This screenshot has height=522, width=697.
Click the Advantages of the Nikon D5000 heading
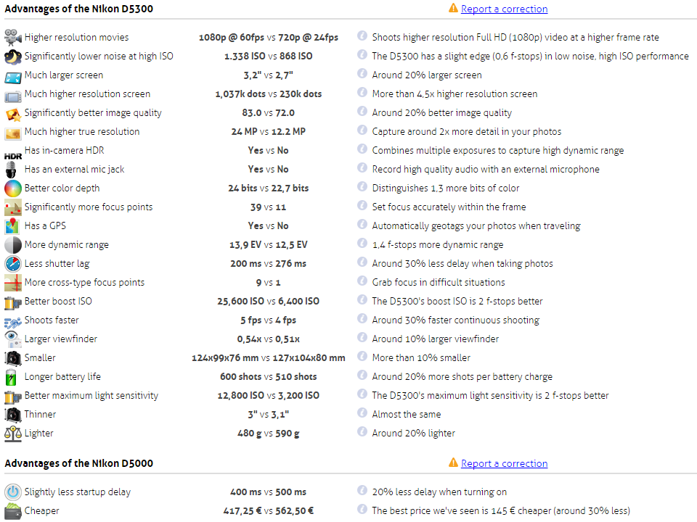click(78, 463)
